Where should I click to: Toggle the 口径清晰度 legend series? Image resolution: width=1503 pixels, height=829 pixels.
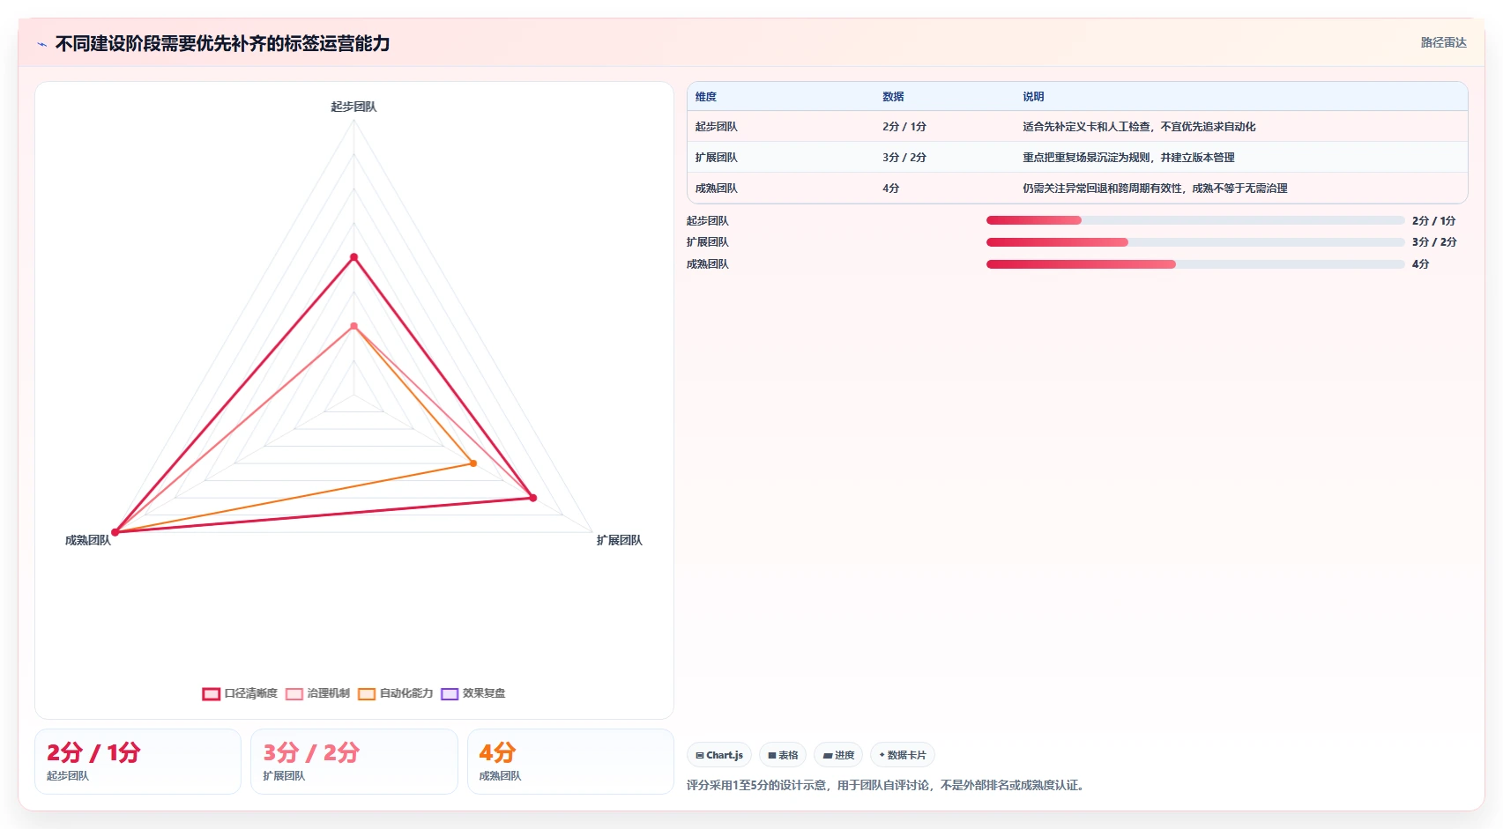click(240, 693)
